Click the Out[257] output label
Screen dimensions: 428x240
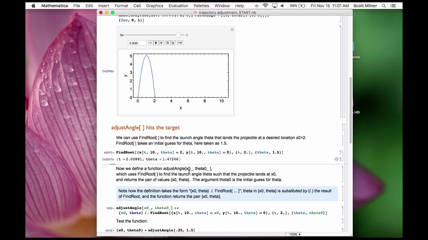click(108, 159)
